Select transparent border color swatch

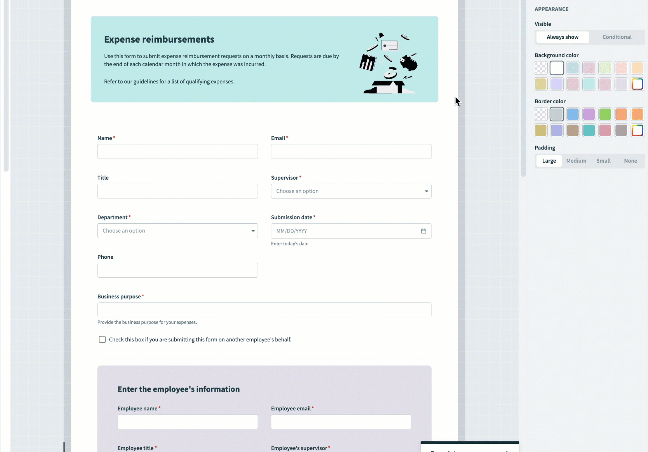[x=540, y=114]
